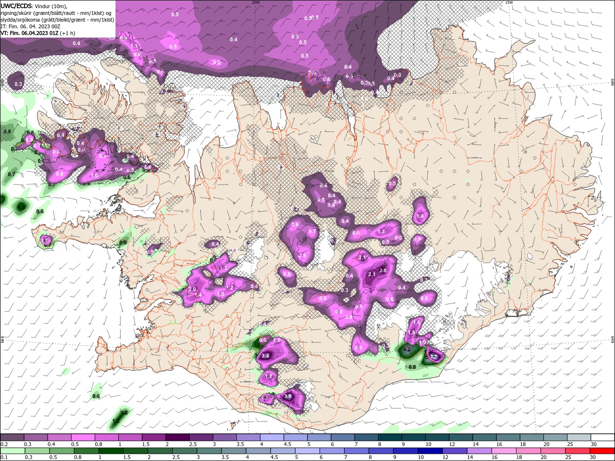This screenshot has height=461, width=615.
Task: Click the 3.9 precipitation value on the map
Action: [288, 396]
